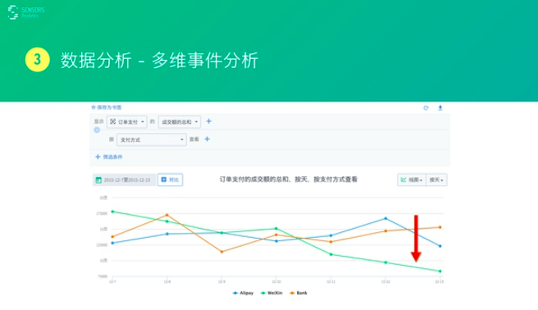The image size is (538, 310).
Task: Add another grouping with plus after 查看
Action: point(207,139)
